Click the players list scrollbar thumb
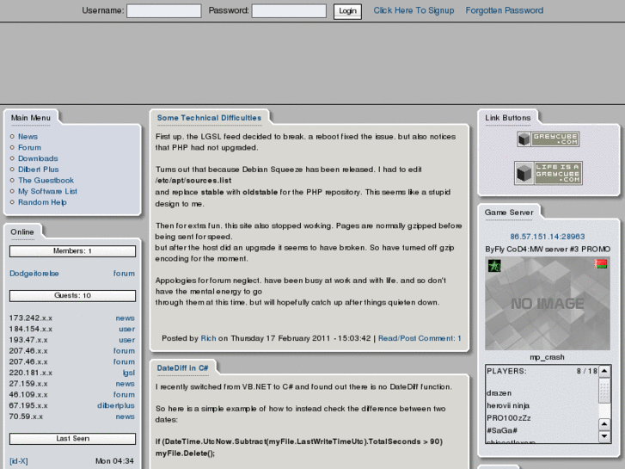Screen dimensions: 625x469 604,391
